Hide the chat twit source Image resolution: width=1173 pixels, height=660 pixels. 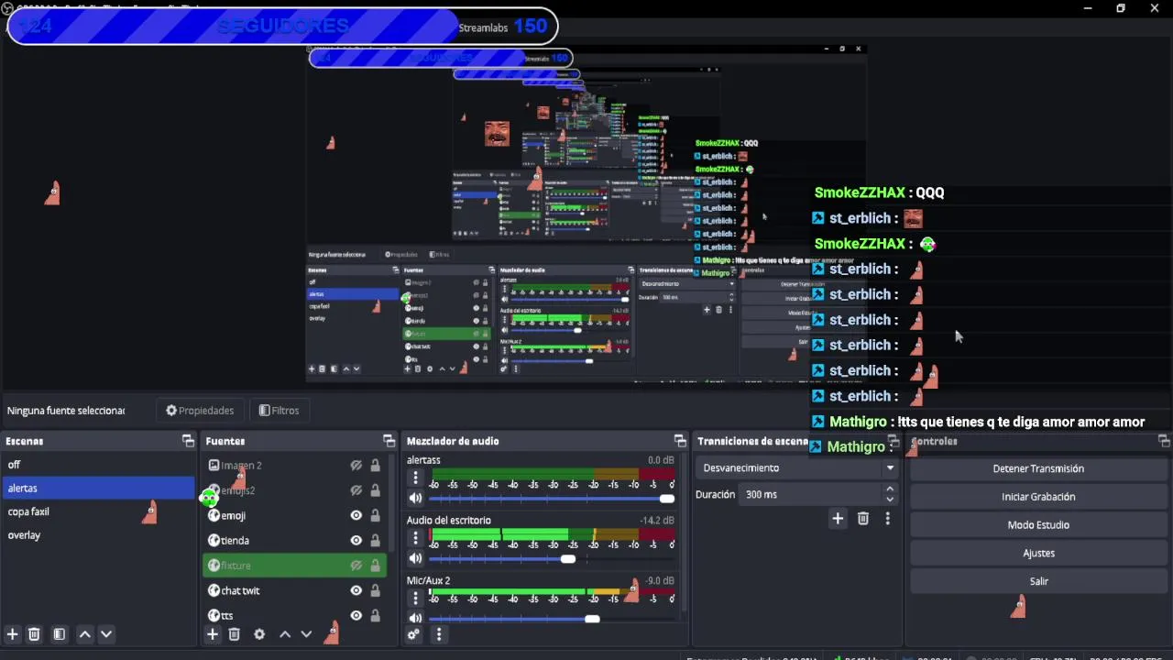(356, 591)
